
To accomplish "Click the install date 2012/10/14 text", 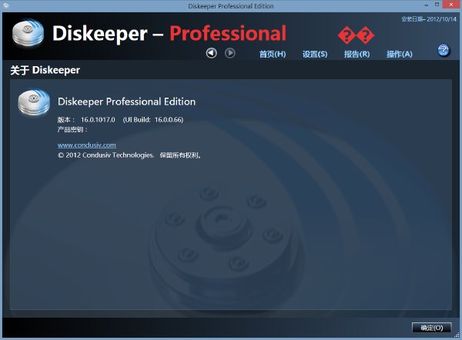I will [x=429, y=19].
